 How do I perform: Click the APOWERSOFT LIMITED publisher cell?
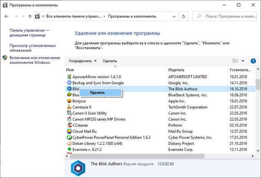tap(188, 77)
